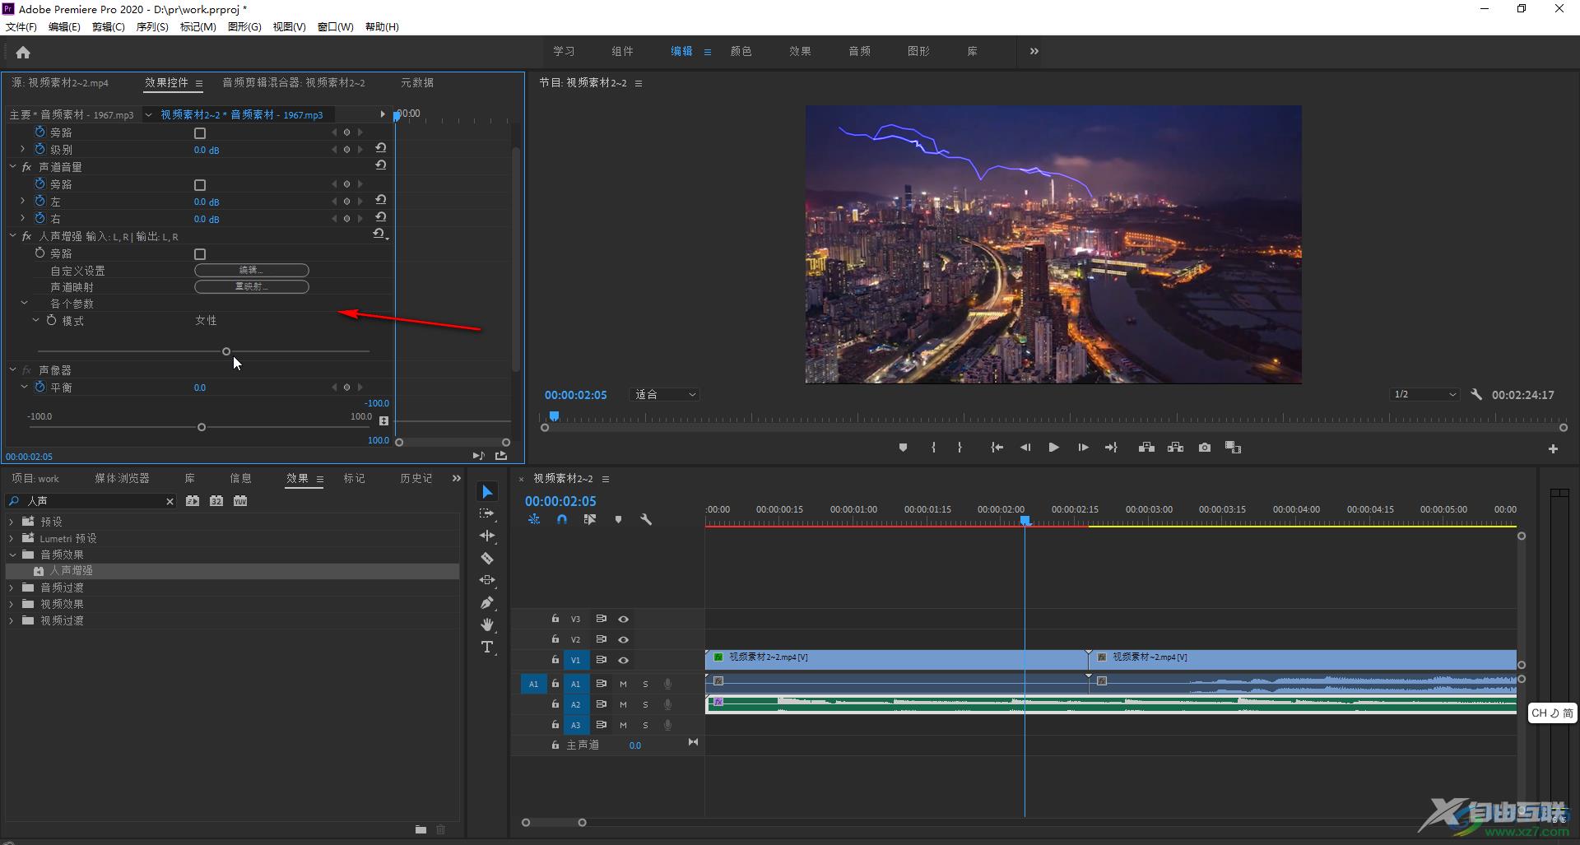Image resolution: width=1580 pixels, height=845 pixels.
Task: Click the Home icon
Action: click(23, 53)
